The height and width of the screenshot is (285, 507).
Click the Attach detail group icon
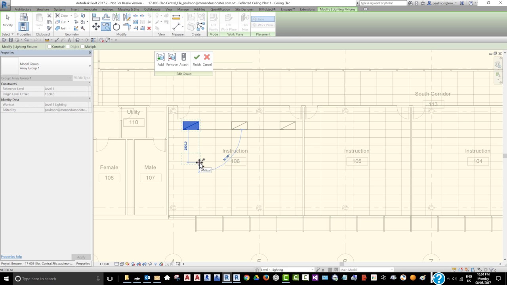coord(184,57)
